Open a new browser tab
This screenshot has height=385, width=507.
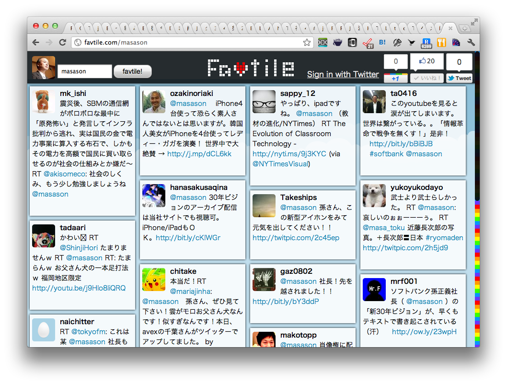click(465, 28)
